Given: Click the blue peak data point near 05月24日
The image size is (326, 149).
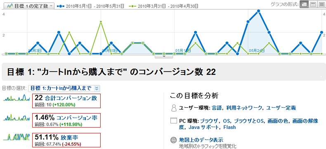Looking at the screenshot, I should click(258, 11).
